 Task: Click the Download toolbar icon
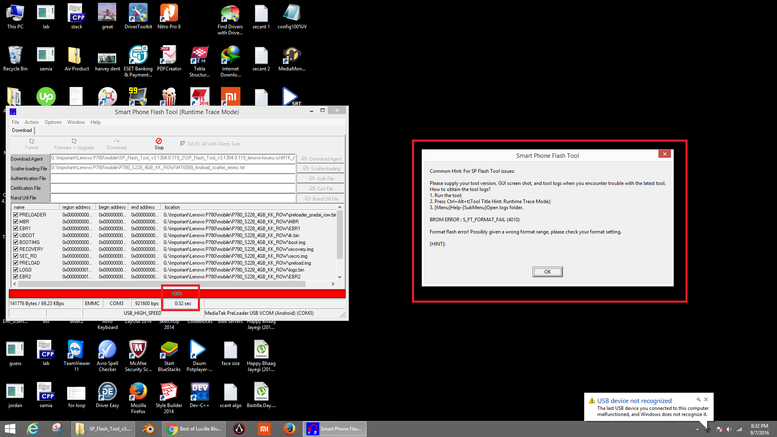point(117,144)
